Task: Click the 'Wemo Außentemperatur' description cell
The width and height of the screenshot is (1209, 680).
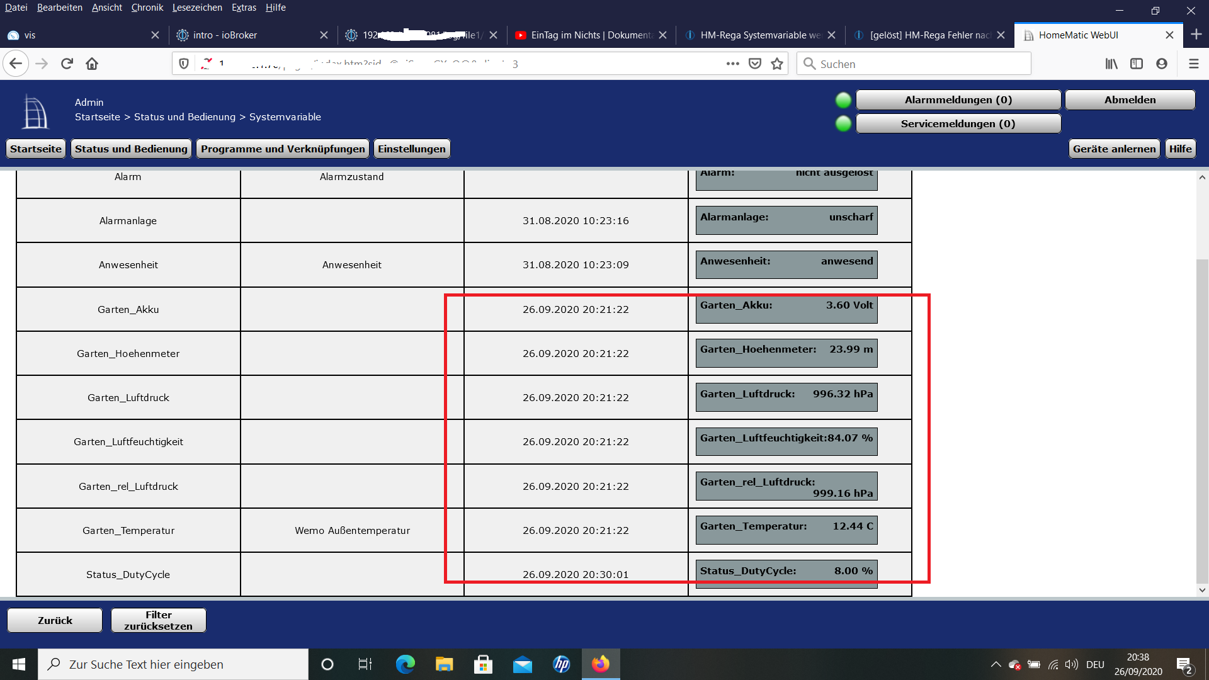Action: [x=352, y=530]
